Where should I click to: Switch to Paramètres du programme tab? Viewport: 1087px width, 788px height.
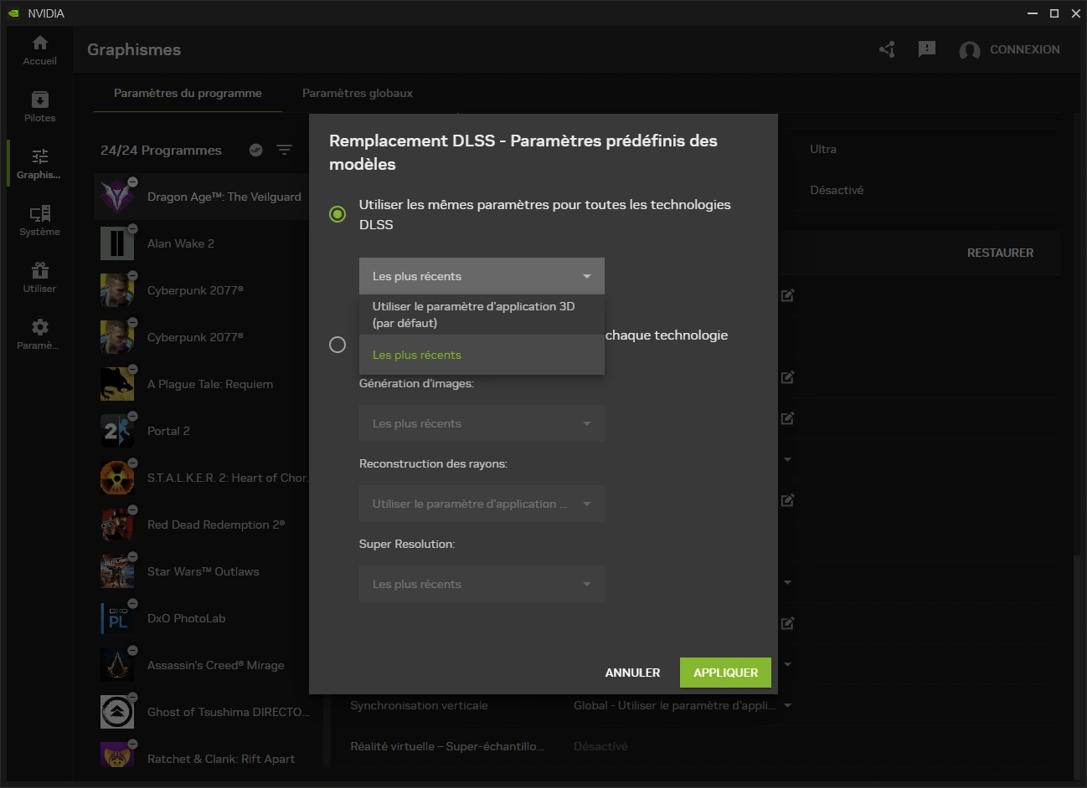tap(188, 93)
